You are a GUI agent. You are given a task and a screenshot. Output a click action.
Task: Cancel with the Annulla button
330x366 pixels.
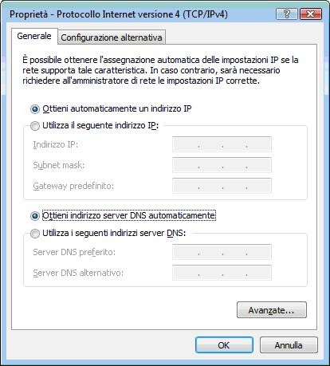[289, 345]
